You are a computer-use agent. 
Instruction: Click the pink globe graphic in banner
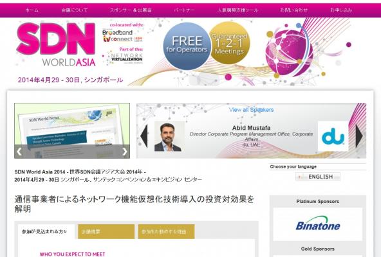click(x=289, y=53)
